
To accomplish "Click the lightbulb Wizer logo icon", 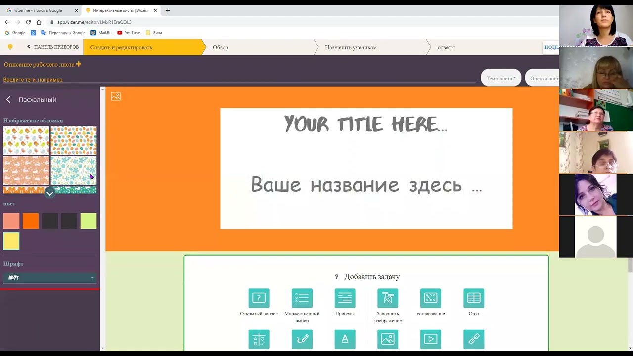I will click(10, 47).
